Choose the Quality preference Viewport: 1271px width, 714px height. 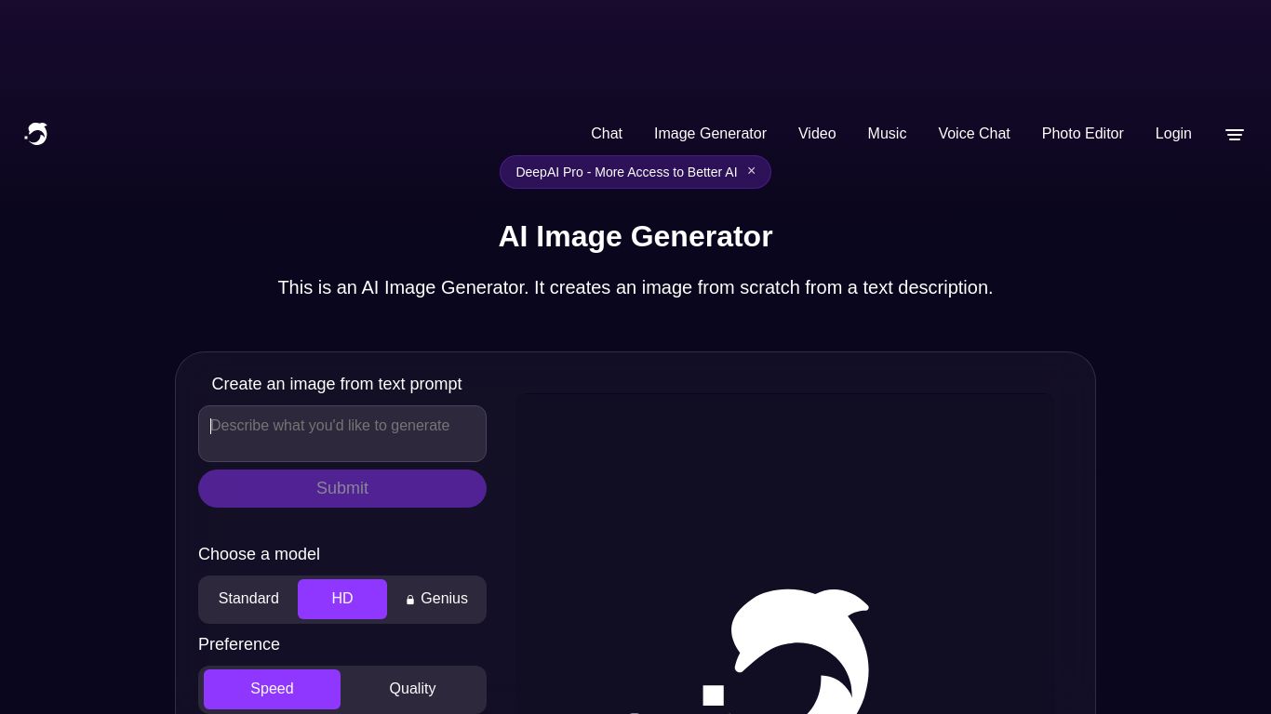point(412,689)
